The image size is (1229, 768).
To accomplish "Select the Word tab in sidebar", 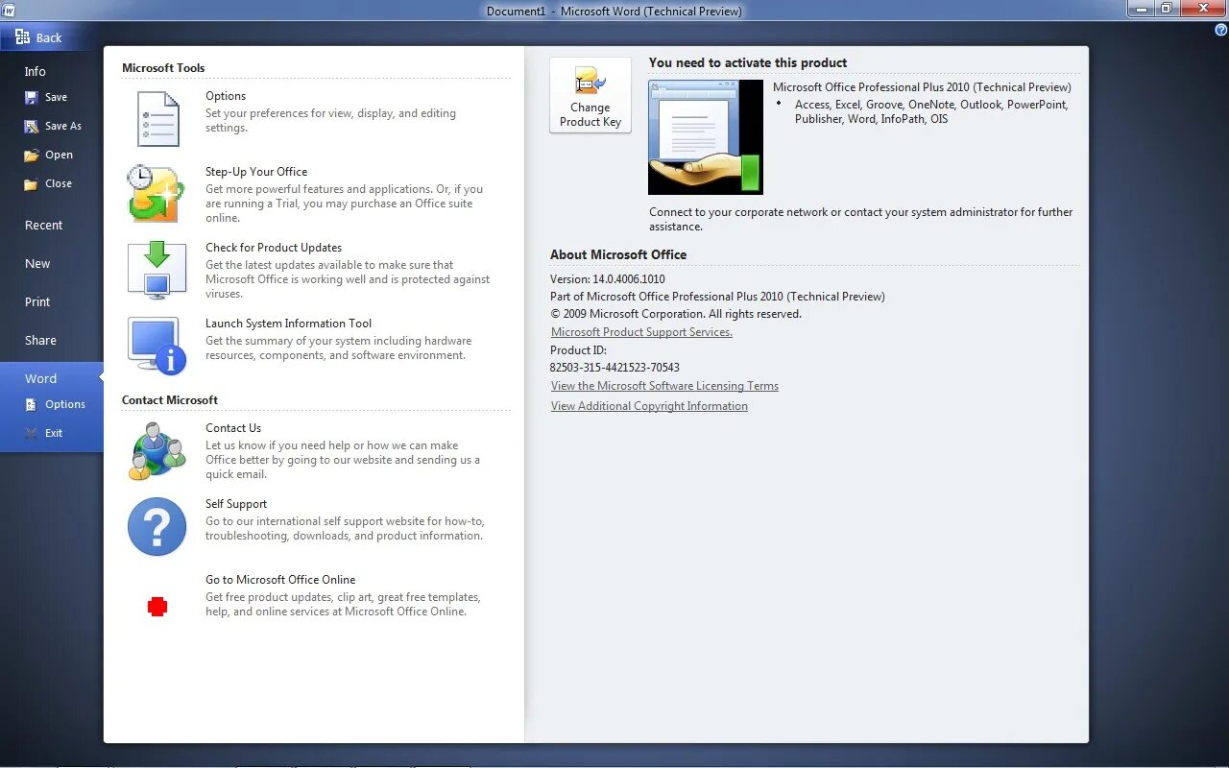I will pyautogui.click(x=40, y=378).
